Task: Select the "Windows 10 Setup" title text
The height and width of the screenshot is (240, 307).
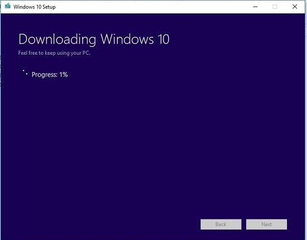Action: tap(35, 7)
